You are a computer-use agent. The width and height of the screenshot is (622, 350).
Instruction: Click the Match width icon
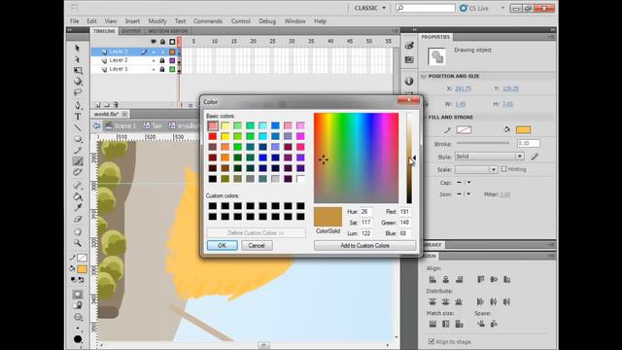[x=432, y=324]
